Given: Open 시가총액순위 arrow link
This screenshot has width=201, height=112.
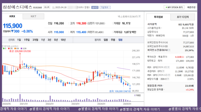Looking at the screenshot, I should pos(161,28).
